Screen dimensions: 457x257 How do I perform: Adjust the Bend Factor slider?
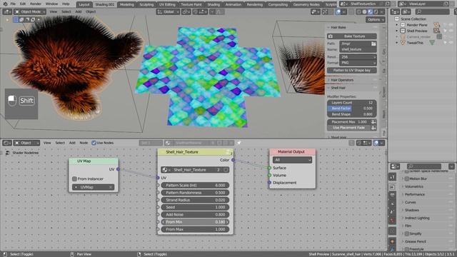[352, 109]
